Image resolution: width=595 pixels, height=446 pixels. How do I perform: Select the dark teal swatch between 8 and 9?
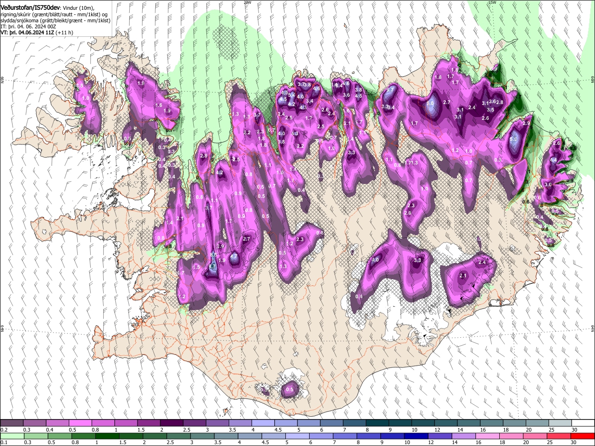coord(377,423)
